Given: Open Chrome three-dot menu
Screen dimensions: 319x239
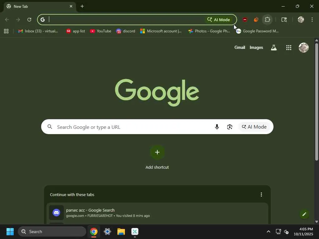Looking at the screenshot, I should pos(312,20).
